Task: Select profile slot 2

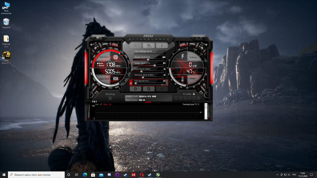Action: click(x=181, y=98)
